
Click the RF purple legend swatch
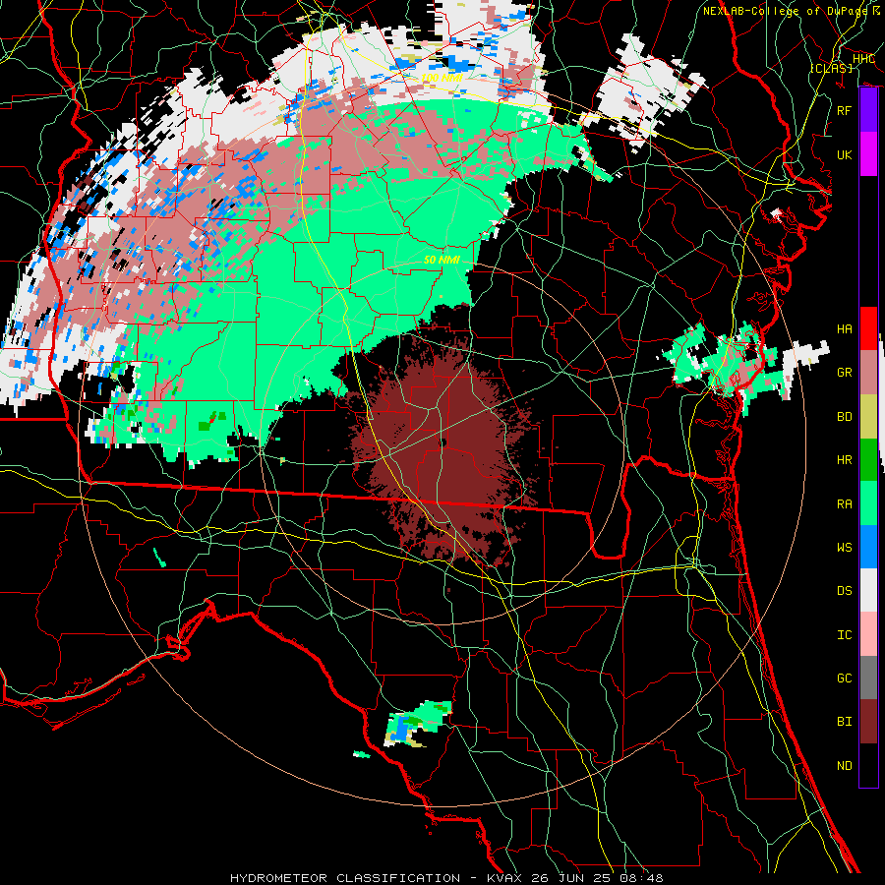point(868,110)
